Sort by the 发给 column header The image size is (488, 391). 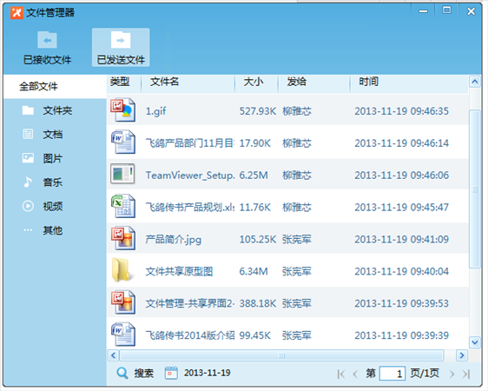[x=297, y=82]
